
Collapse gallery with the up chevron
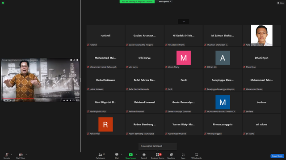(x=184, y=22)
